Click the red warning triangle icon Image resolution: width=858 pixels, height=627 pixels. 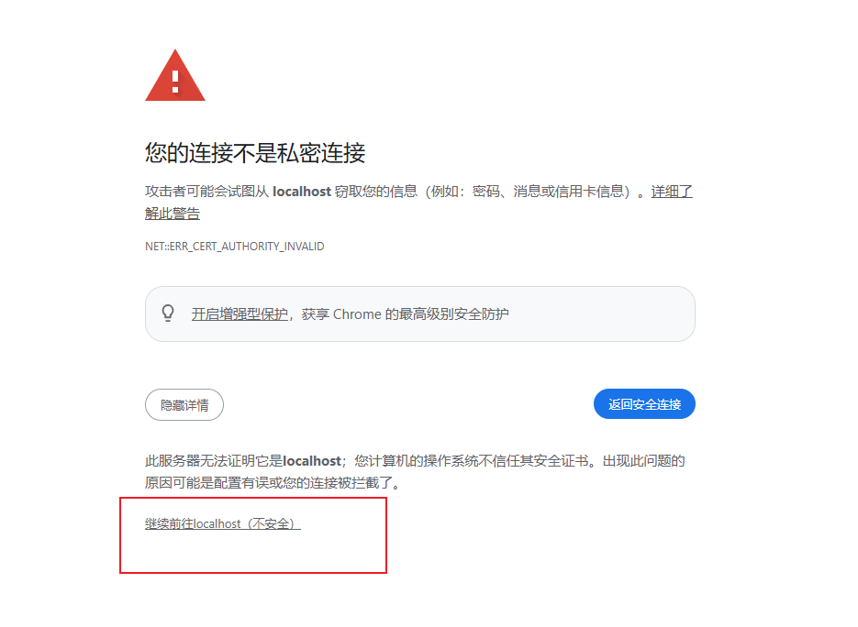pos(175,75)
